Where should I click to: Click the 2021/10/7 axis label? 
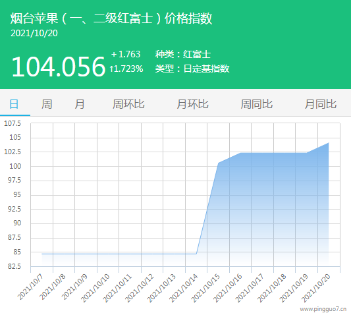click(30, 287)
